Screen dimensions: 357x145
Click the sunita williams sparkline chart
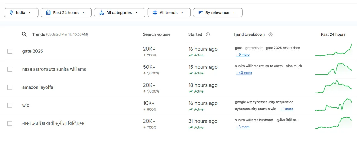333,69
